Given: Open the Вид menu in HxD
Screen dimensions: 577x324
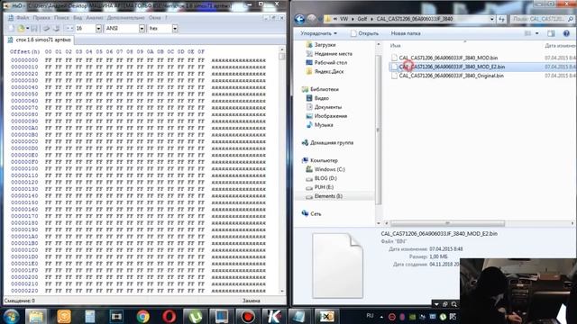Looking at the screenshot, I should [78, 18].
